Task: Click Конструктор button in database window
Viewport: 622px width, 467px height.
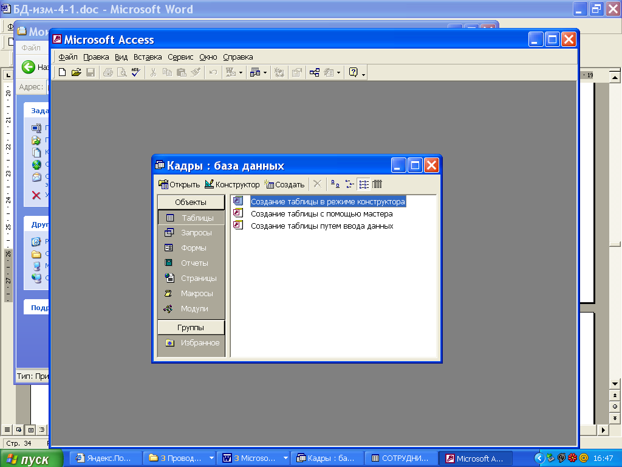Action: click(232, 184)
